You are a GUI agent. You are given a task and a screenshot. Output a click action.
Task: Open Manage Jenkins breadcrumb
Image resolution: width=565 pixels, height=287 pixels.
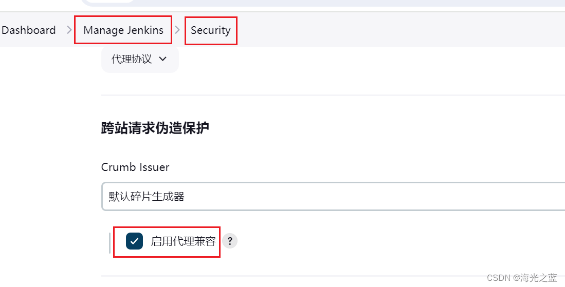[x=123, y=30]
